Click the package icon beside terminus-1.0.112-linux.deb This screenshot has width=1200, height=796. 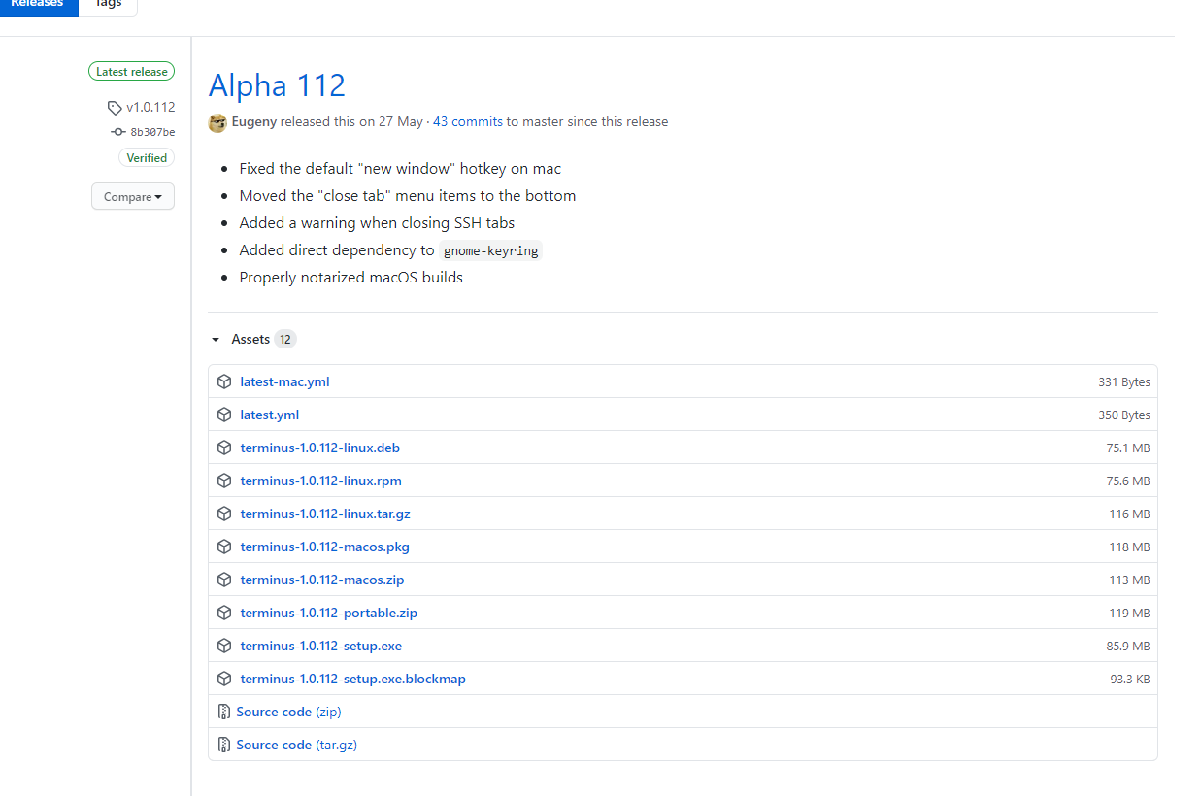224,448
